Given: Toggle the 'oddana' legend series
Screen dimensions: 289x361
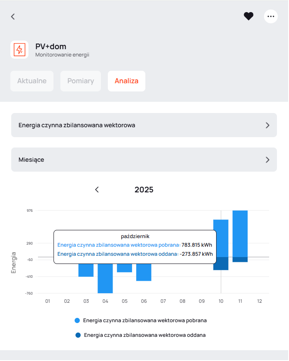Looking at the screenshot, I should [144, 335].
